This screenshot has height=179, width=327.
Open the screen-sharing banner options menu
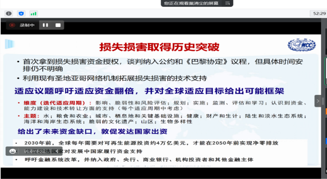tap(227, 3)
